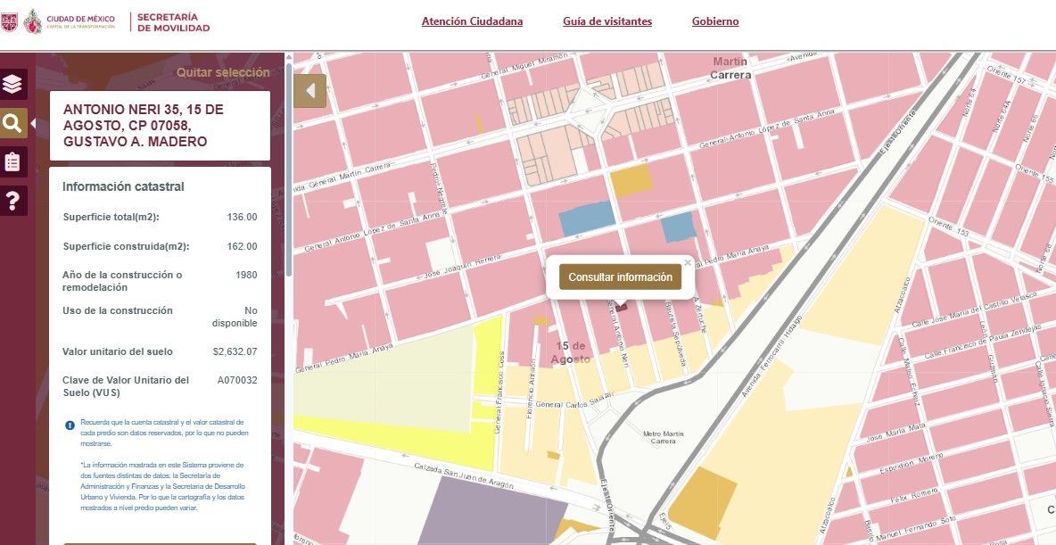Close the Consultar información popup

[687, 262]
